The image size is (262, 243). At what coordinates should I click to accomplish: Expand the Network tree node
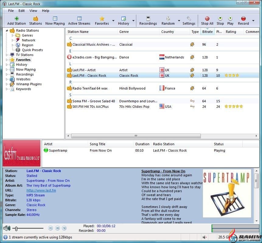pyautogui.click(x=12, y=40)
